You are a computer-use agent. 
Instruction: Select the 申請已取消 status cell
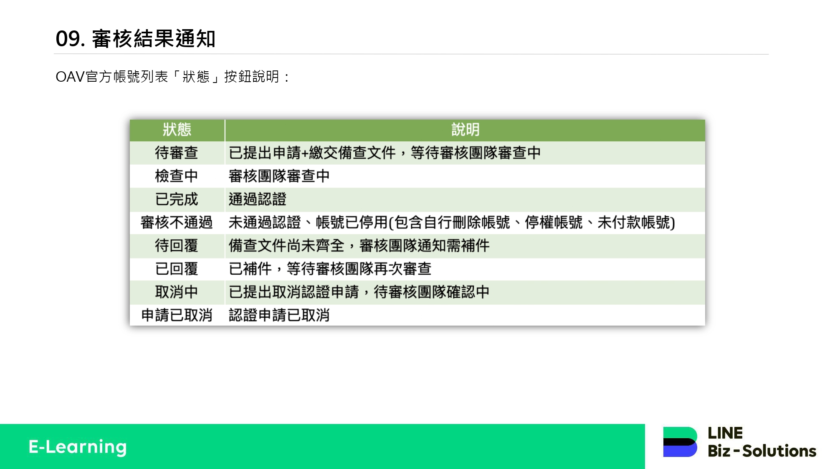point(177,315)
